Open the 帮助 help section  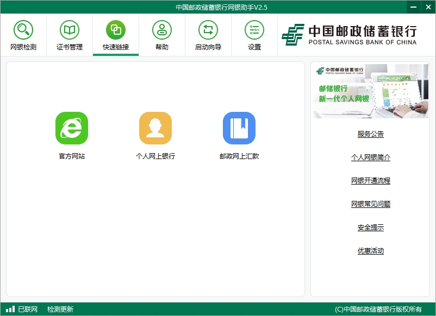161,34
